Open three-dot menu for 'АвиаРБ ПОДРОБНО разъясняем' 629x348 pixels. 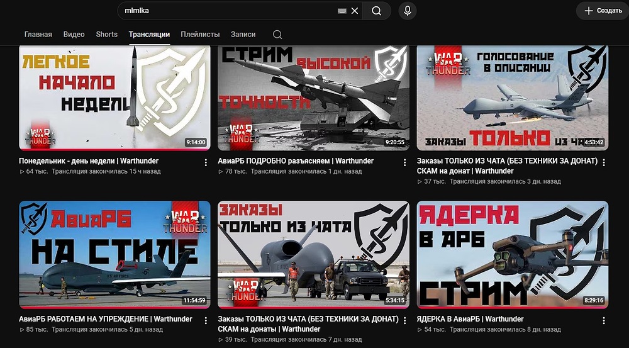pos(404,162)
